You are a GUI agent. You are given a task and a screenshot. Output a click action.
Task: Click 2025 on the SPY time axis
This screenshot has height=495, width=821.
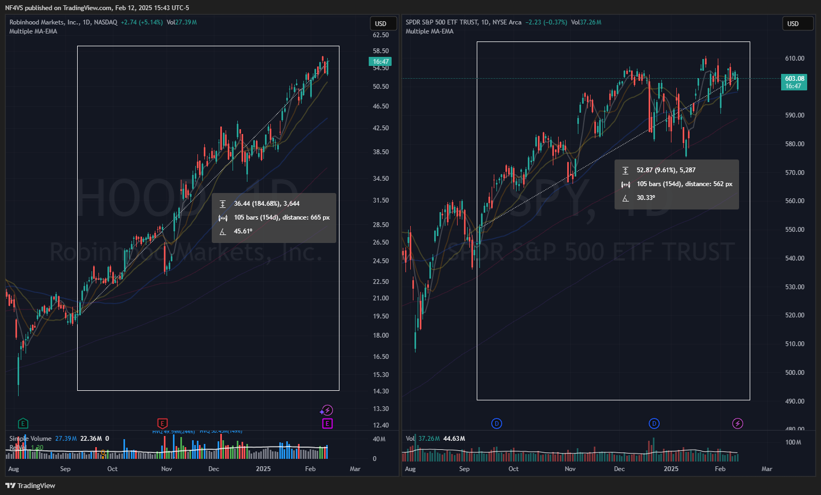point(671,469)
